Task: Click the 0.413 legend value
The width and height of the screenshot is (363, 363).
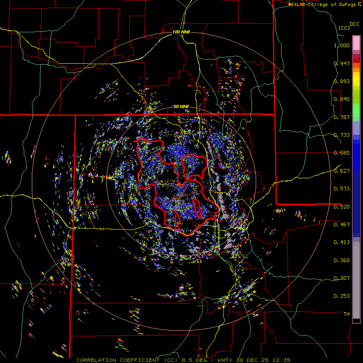Action: pos(342,242)
